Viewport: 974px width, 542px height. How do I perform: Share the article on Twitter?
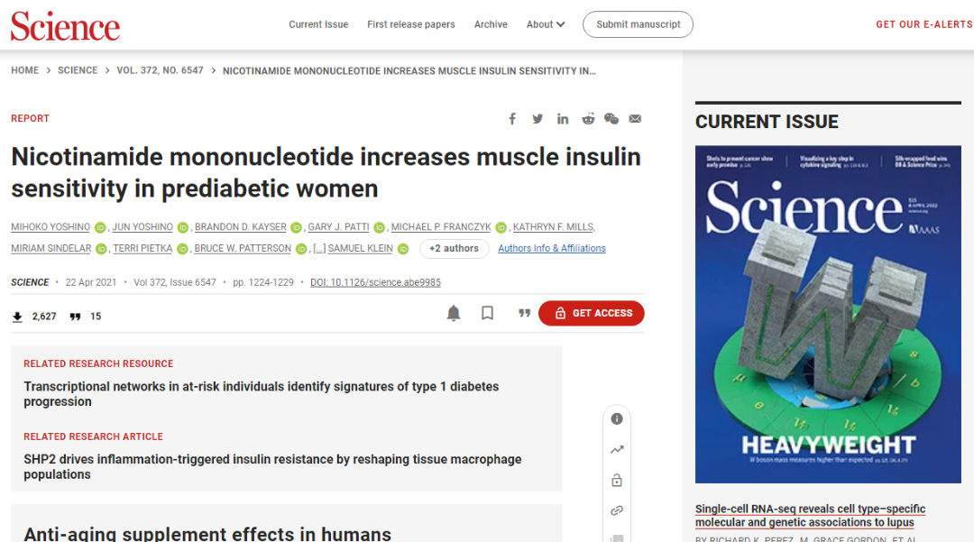coord(538,119)
